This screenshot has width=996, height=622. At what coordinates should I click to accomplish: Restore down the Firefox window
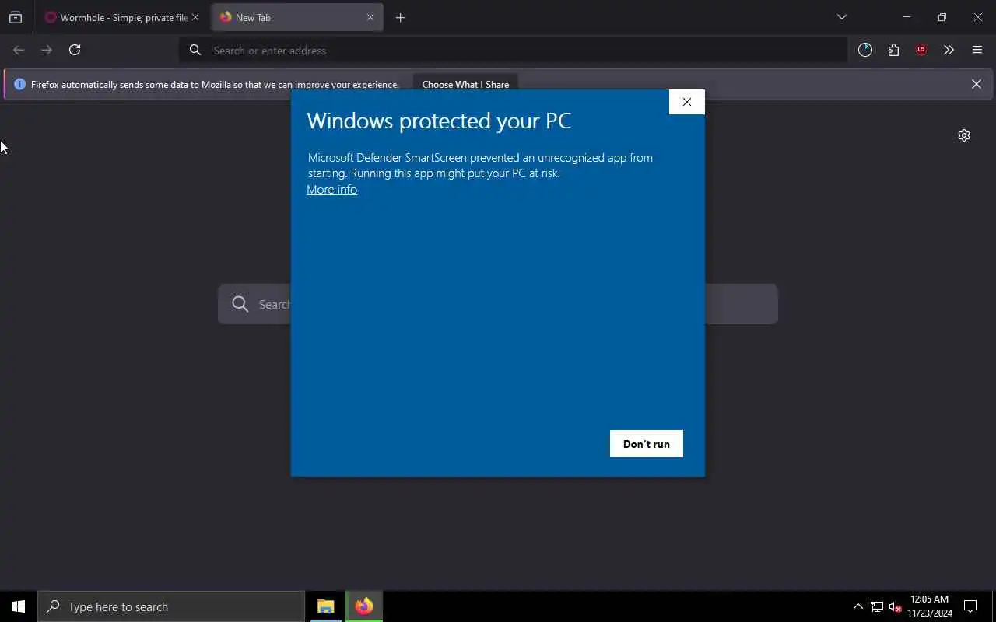[942, 17]
